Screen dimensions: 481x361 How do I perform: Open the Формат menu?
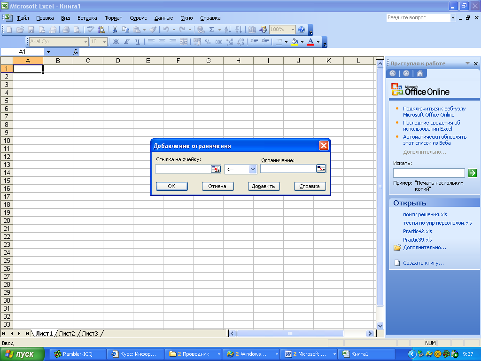(113, 18)
